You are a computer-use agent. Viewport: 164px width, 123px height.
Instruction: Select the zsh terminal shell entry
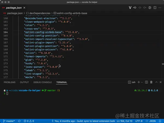132,82
